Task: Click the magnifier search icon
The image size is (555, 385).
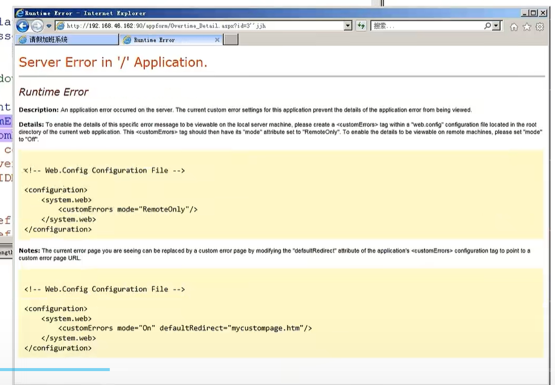Action: 488,26
